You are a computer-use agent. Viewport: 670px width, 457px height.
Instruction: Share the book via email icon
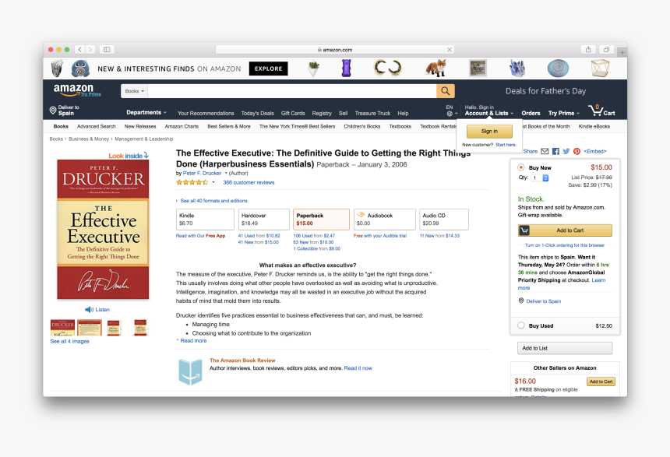point(545,151)
